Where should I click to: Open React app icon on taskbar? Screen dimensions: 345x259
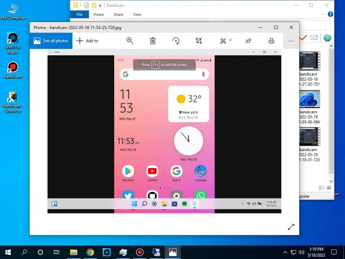pos(107,252)
